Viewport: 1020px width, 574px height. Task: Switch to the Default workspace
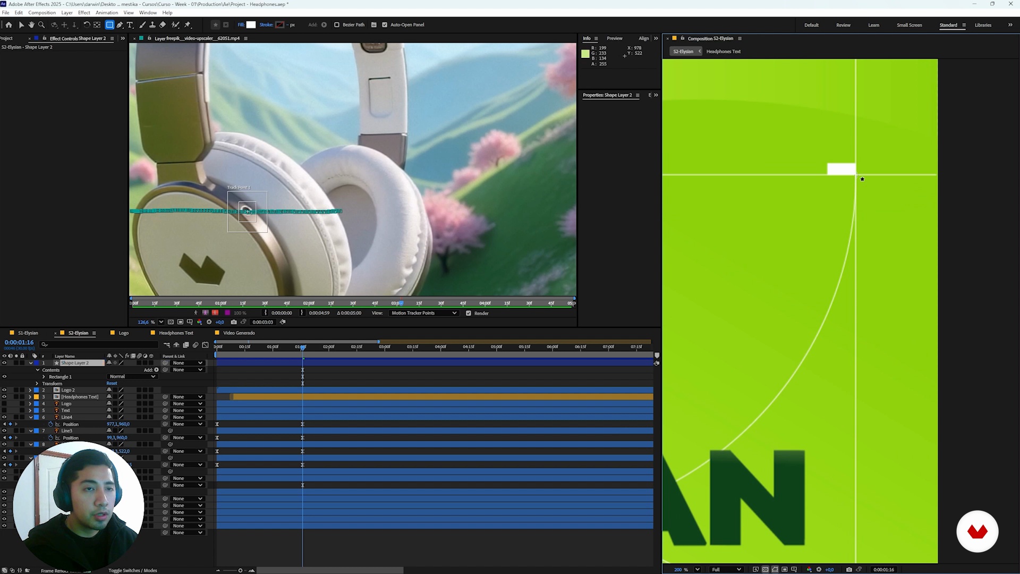click(x=811, y=26)
